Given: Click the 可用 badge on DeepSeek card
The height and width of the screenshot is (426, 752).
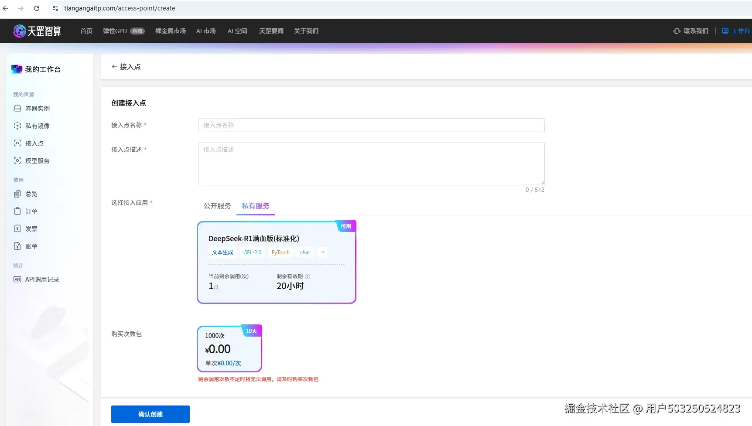Looking at the screenshot, I should pos(346,226).
